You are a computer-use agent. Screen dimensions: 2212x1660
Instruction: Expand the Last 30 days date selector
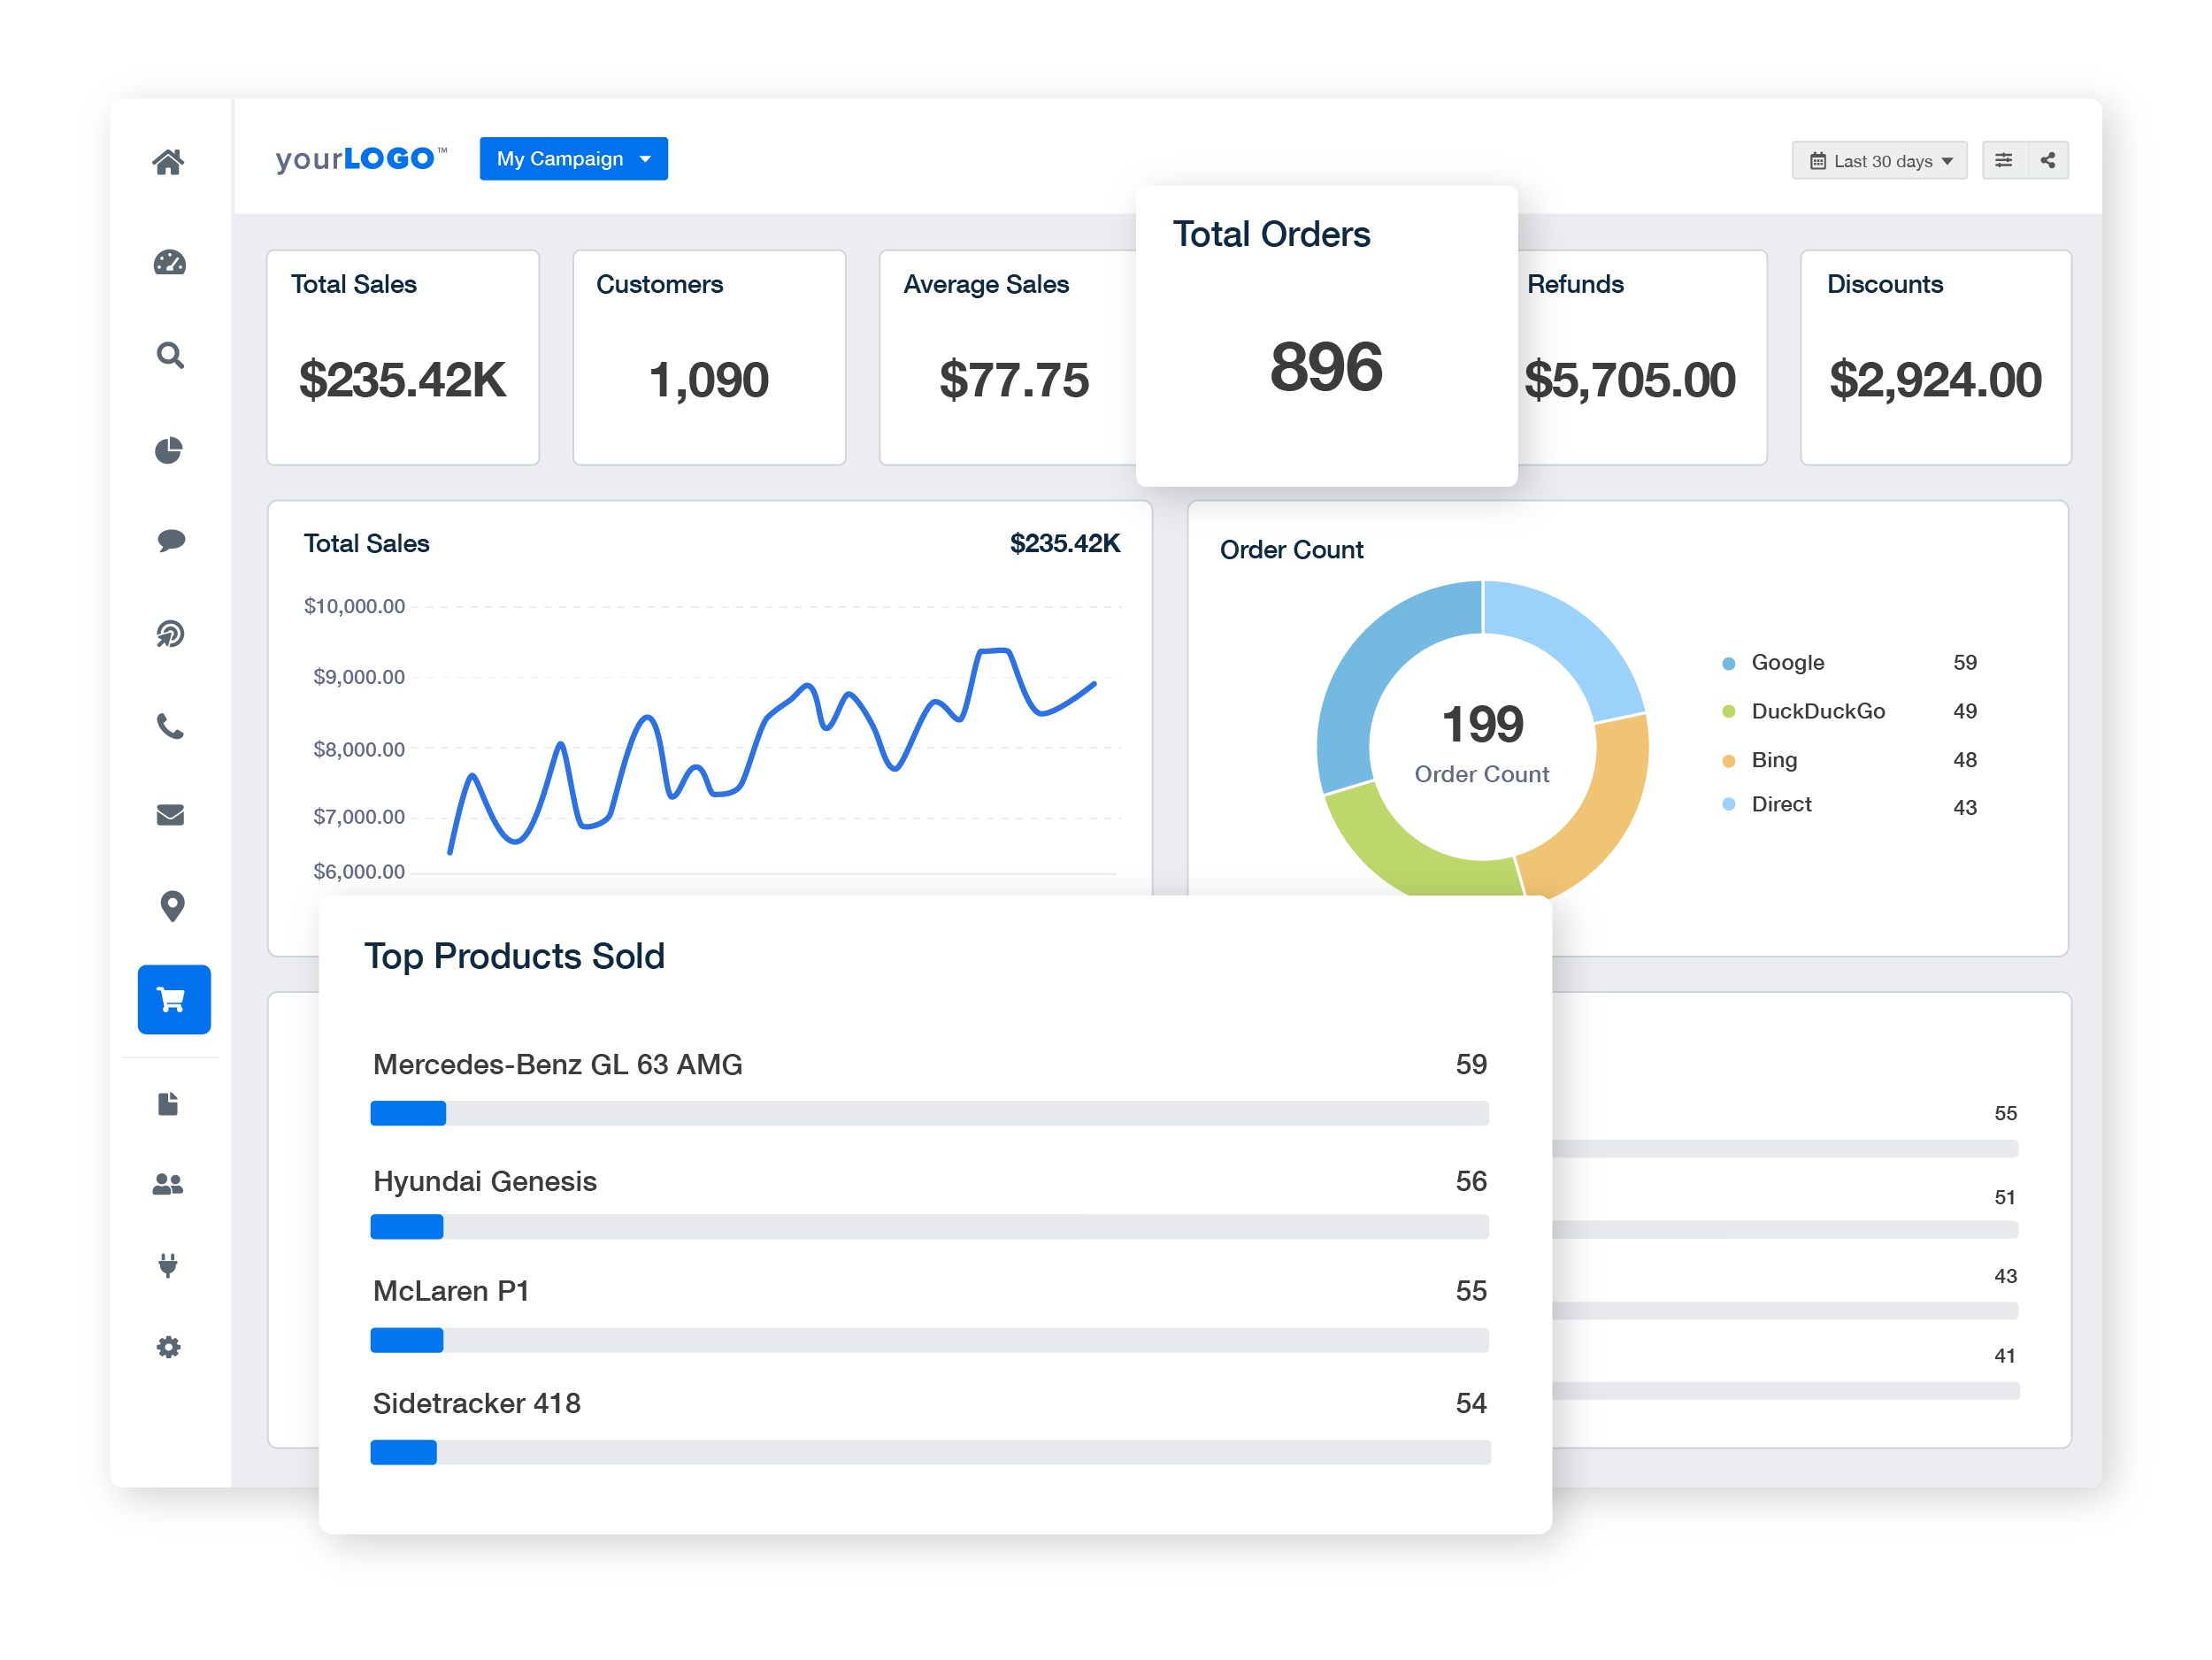point(1878,160)
